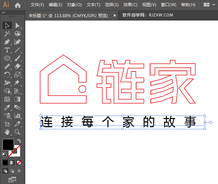Click the Home icon
The height and width of the screenshot is (184, 218).
(18, 5)
